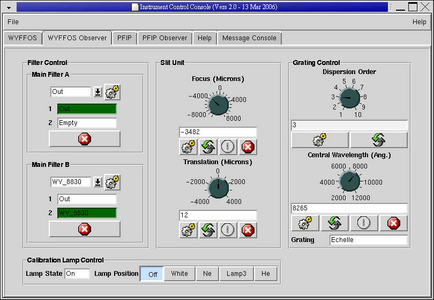Click Main Filter A gear apply icon
434x300 pixels.
tap(112, 92)
